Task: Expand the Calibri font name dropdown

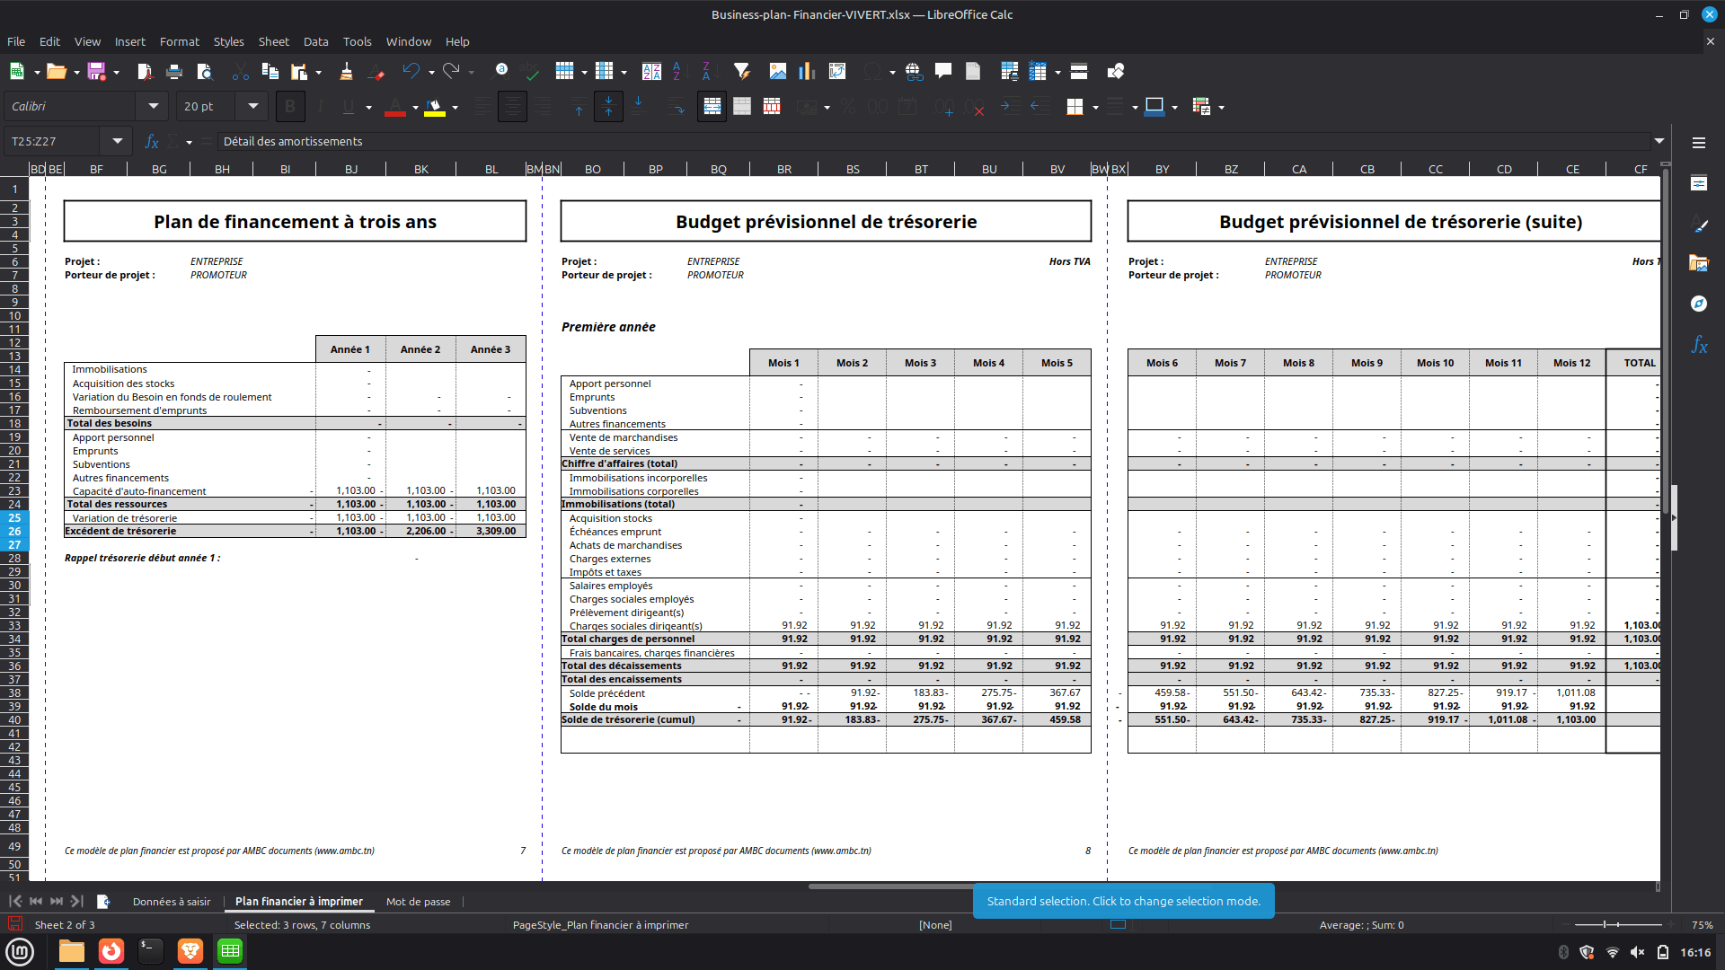Action: [x=154, y=107]
